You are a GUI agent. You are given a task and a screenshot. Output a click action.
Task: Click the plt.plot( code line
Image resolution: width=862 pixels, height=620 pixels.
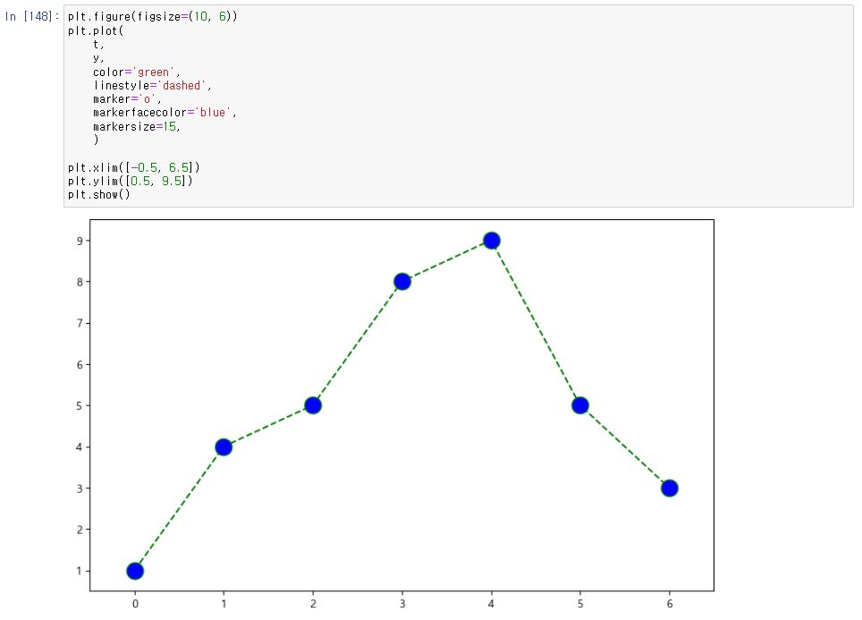[x=96, y=30]
